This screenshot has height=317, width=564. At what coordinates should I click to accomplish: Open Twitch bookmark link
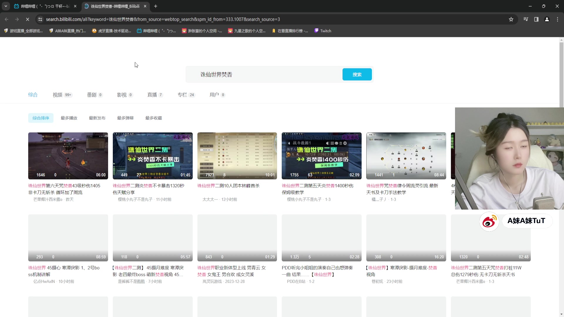[323, 31]
